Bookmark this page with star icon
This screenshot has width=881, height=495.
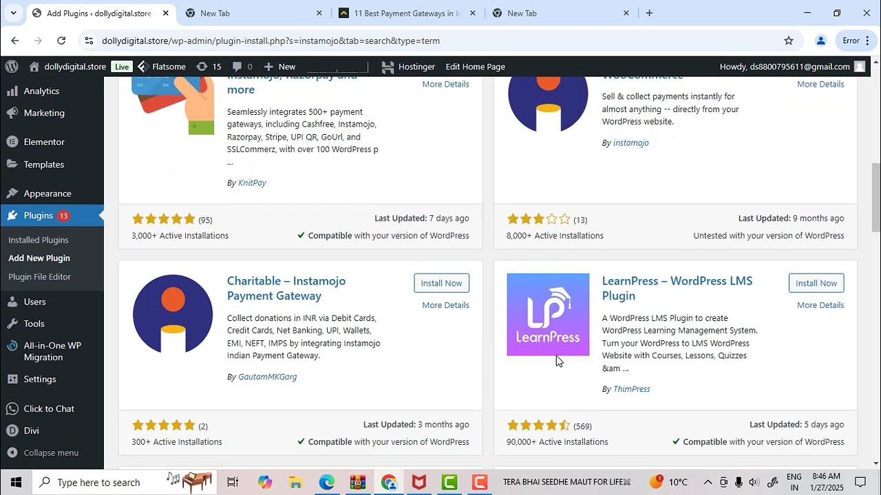(789, 41)
